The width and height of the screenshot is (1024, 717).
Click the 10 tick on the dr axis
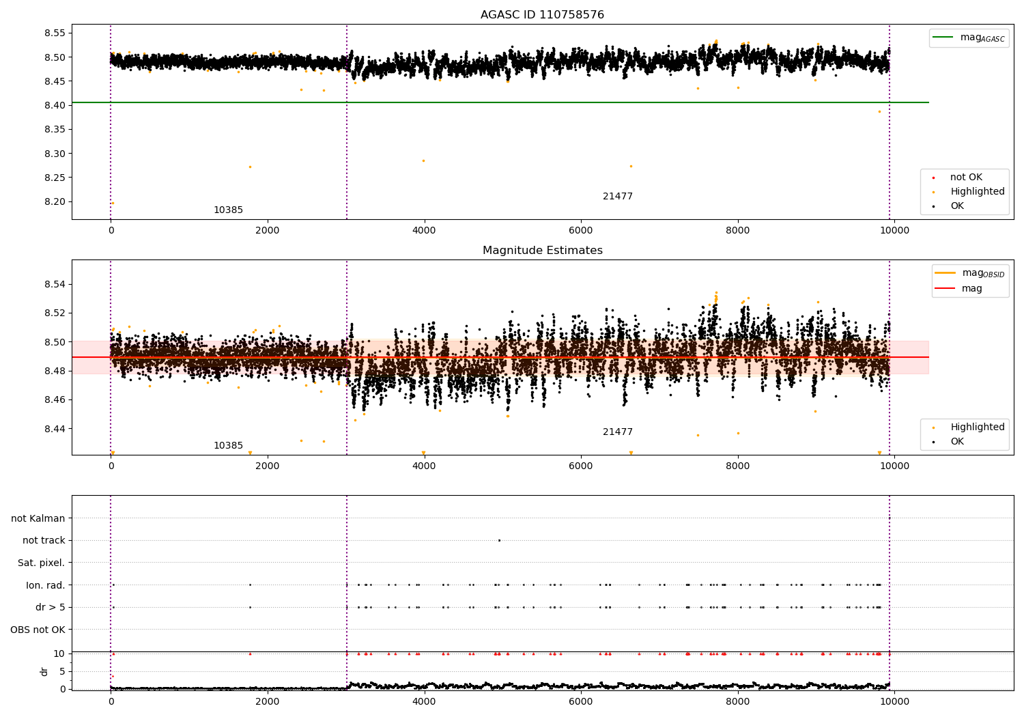(x=59, y=654)
